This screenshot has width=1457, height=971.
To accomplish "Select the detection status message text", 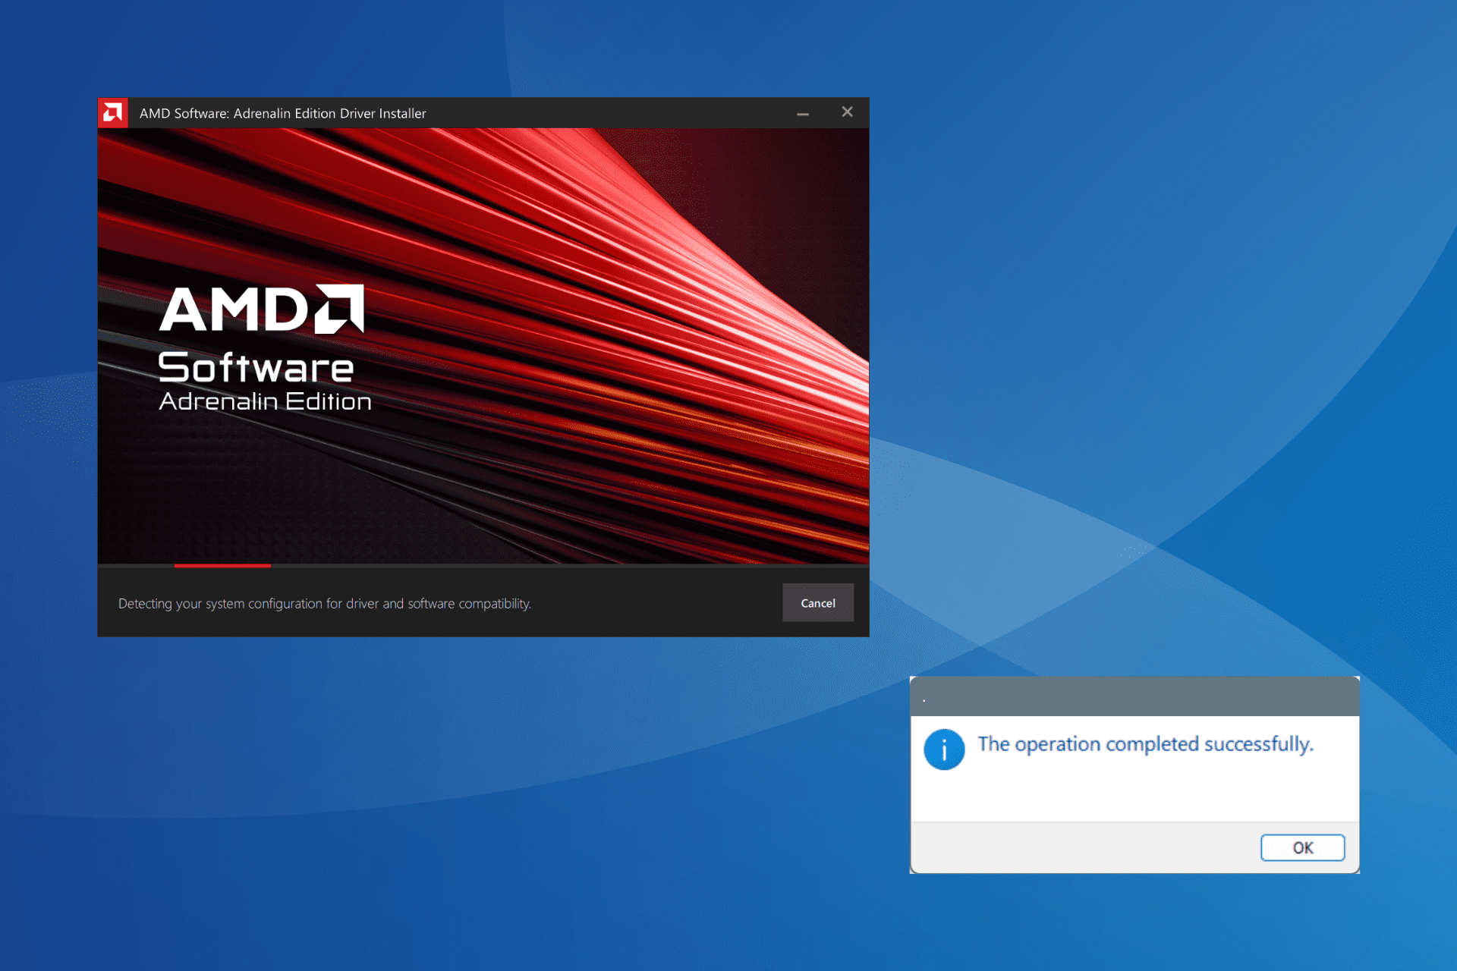I will 325,603.
